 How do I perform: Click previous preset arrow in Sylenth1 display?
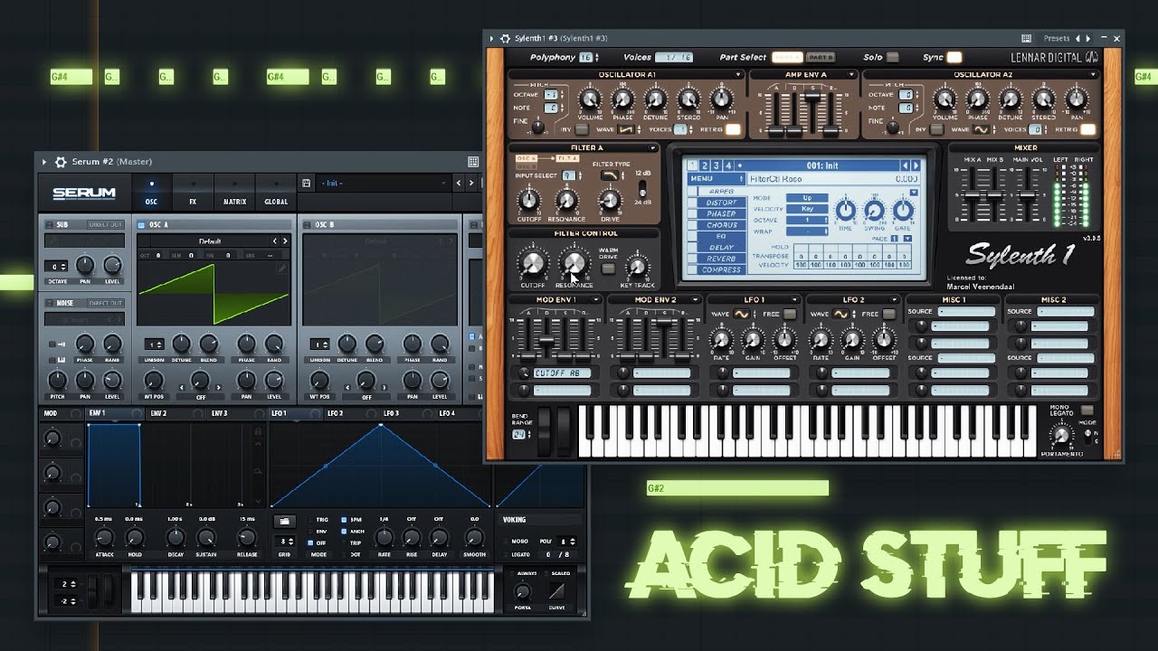click(x=905, y=165)
